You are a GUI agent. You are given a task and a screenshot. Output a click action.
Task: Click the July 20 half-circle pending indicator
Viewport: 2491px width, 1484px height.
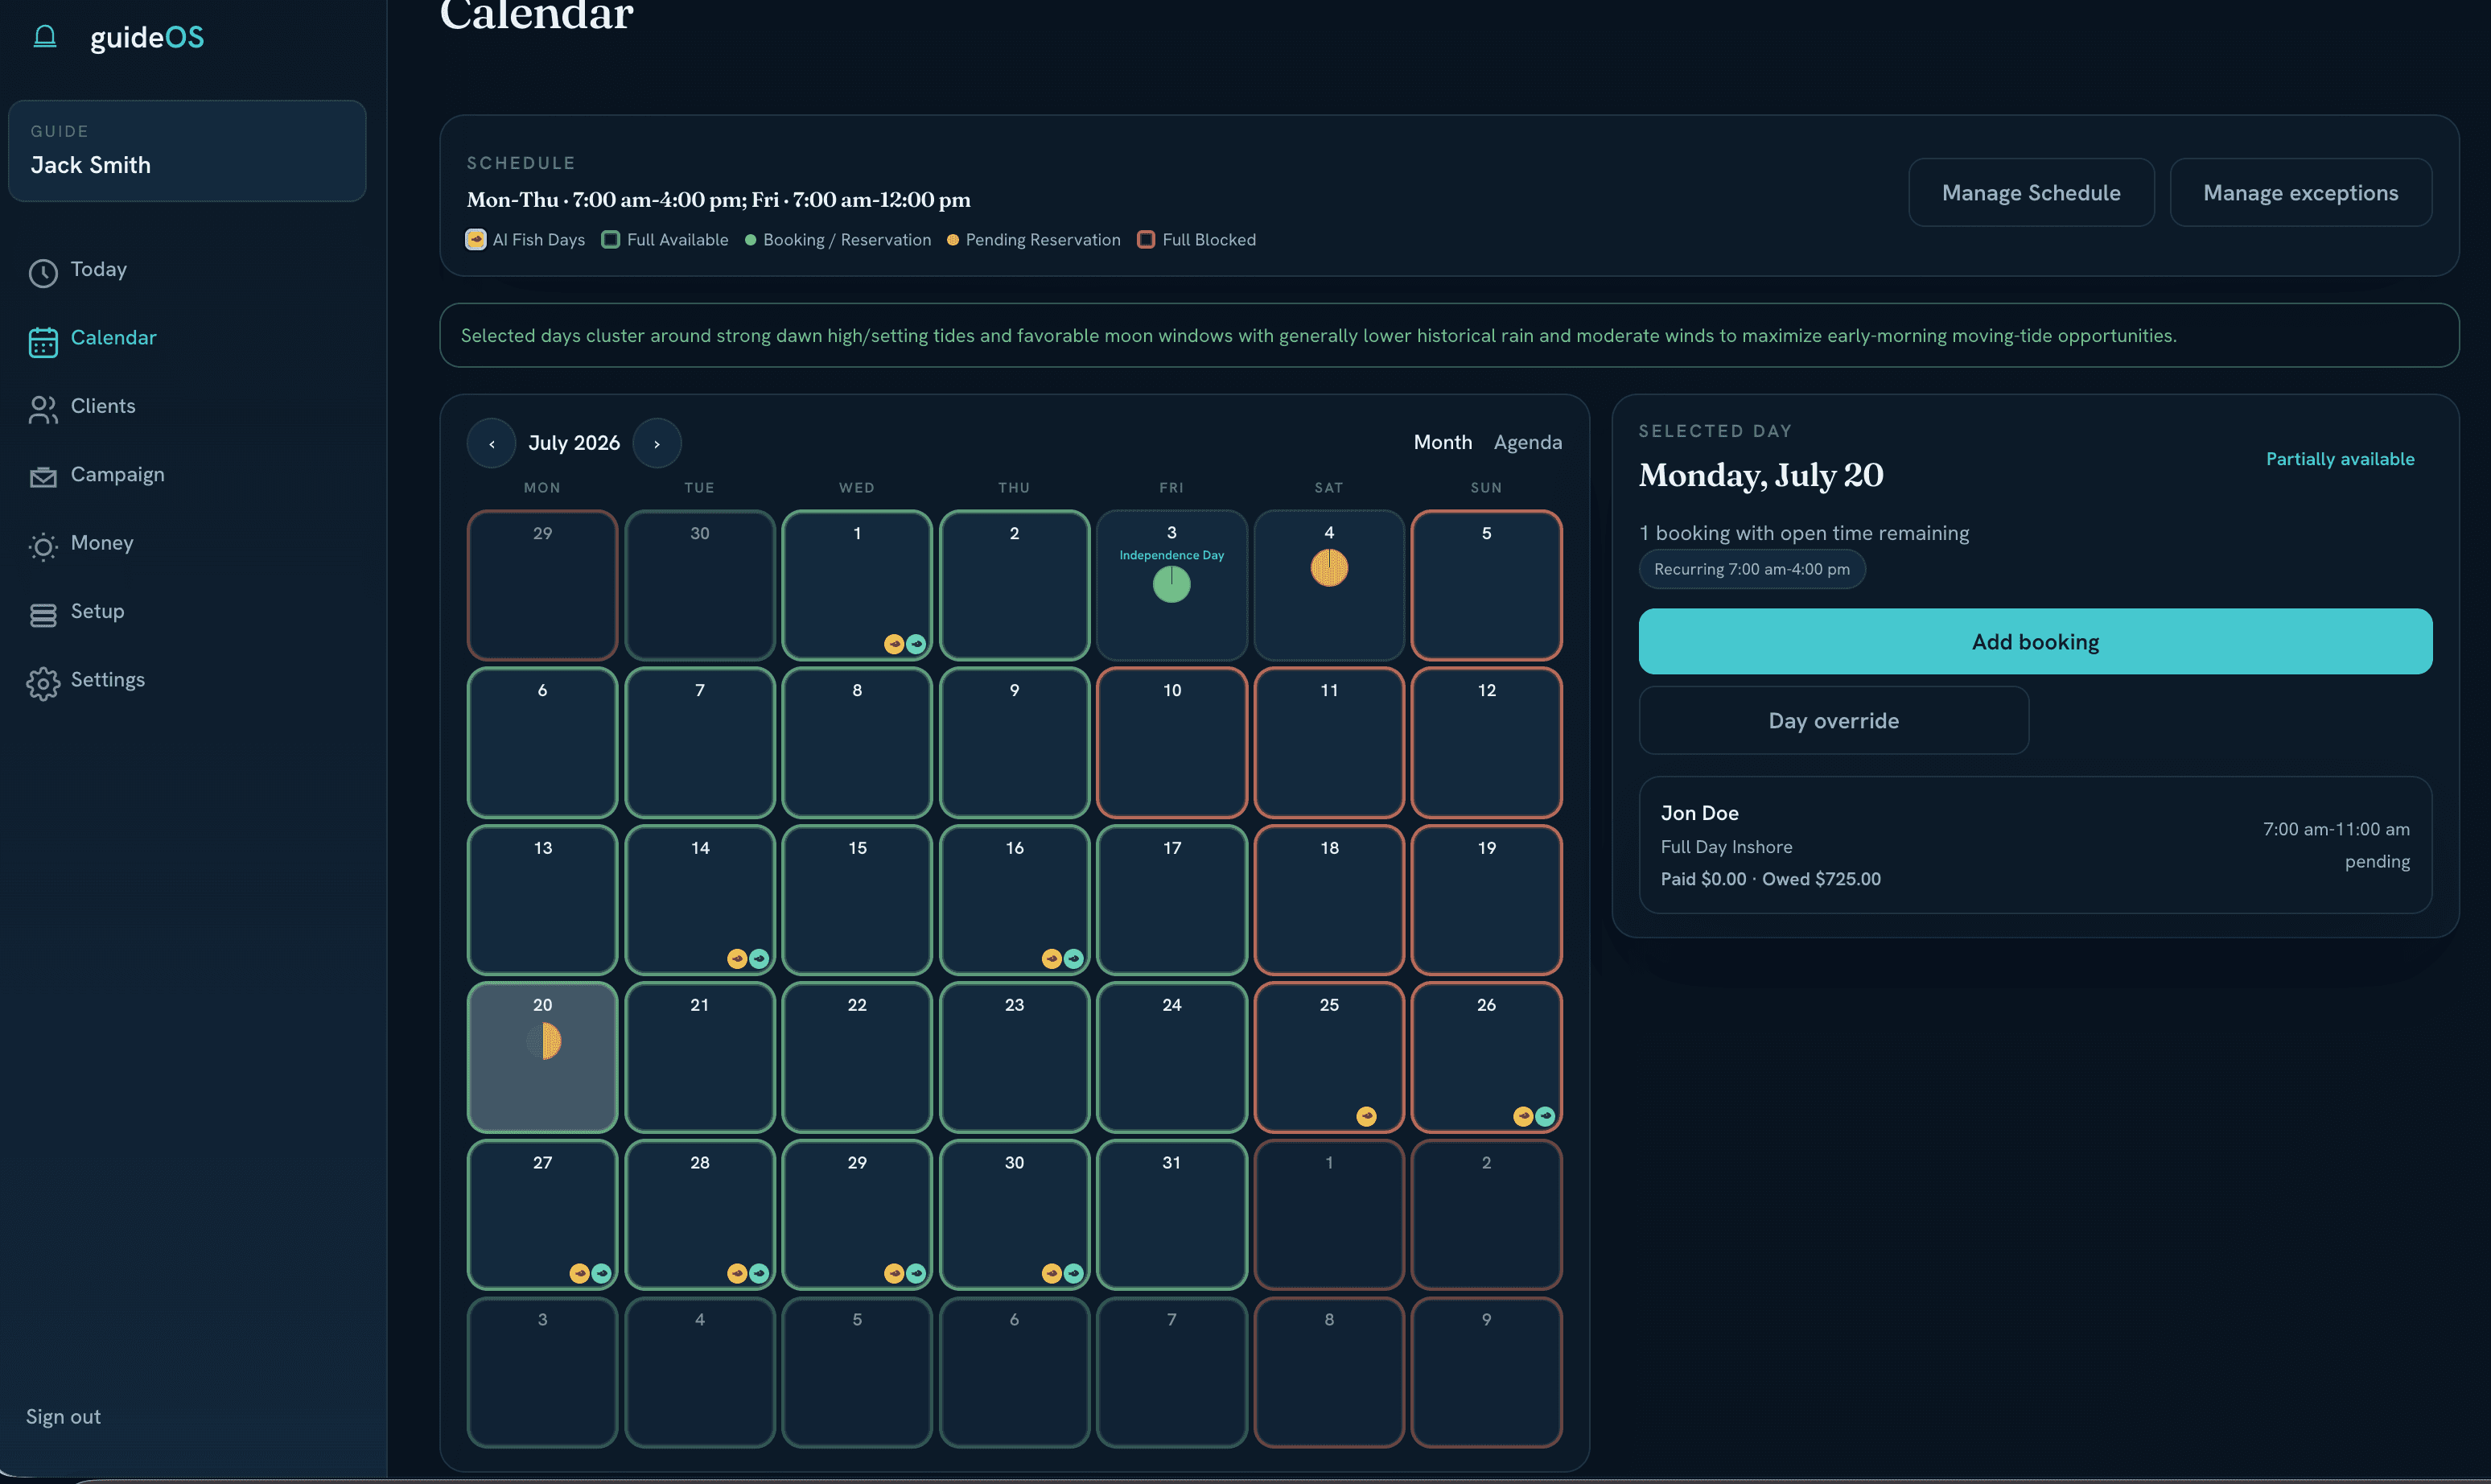545,1041
